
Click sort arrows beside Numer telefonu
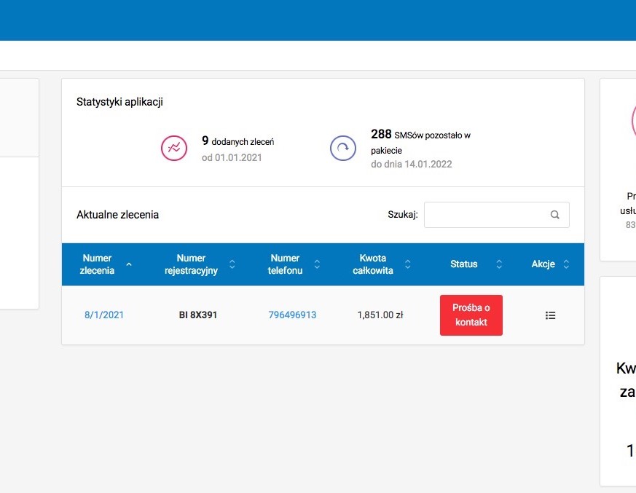[x=317, y=264]
